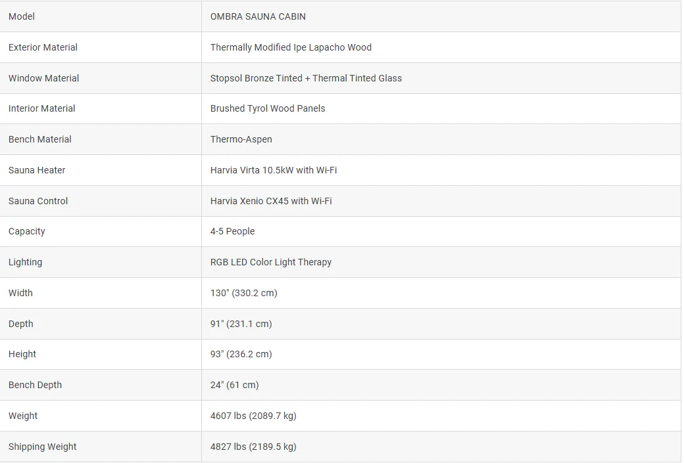Select the Window Material label
684x463 pixels.
pos(43,78)
